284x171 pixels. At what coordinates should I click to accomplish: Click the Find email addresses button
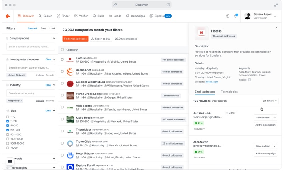click(x=75, y=39)
